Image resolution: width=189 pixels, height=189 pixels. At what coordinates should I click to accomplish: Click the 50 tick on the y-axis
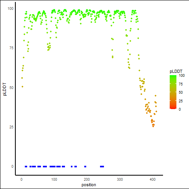[11, 87]
